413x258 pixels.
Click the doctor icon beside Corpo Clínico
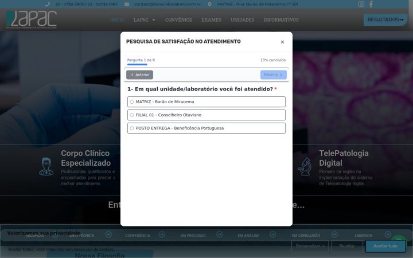(x=46, y=166)
